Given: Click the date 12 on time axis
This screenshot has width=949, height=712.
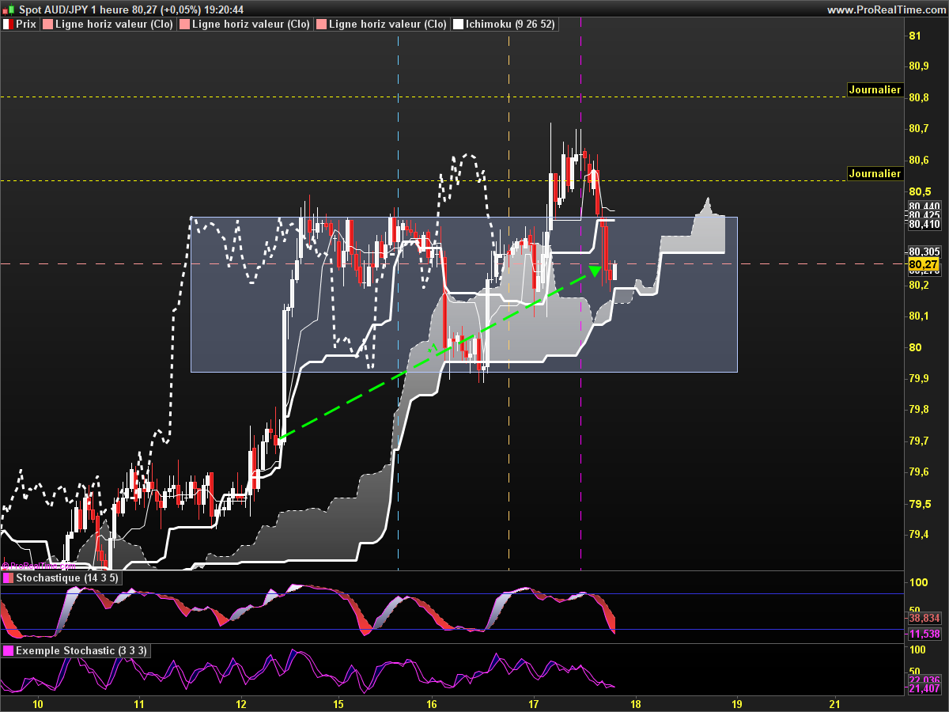Looking at the screenshot, I should pos(241,703).
